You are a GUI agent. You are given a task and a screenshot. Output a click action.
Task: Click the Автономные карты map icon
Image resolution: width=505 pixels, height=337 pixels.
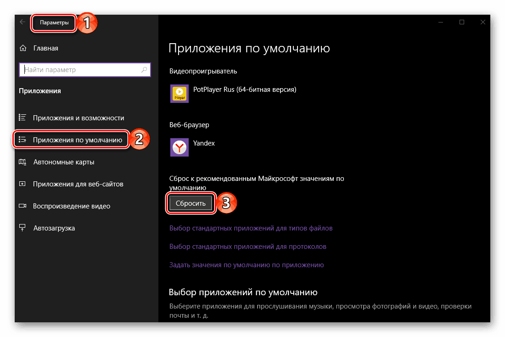pos(22,162)
